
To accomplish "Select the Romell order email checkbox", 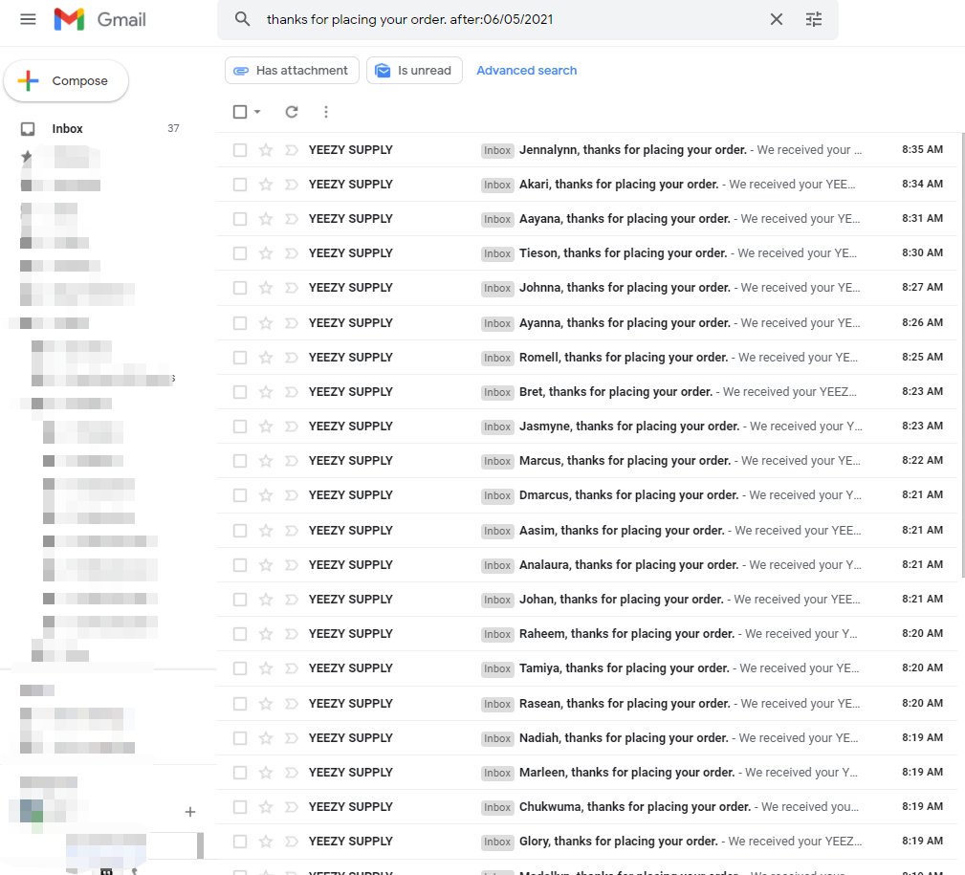I will click(x=240, y=358).
